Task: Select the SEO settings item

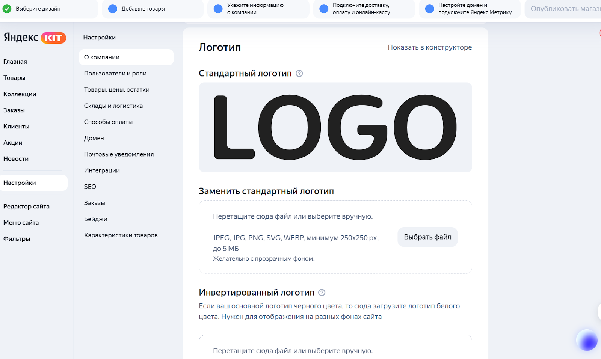Action: tap(90, 187)
